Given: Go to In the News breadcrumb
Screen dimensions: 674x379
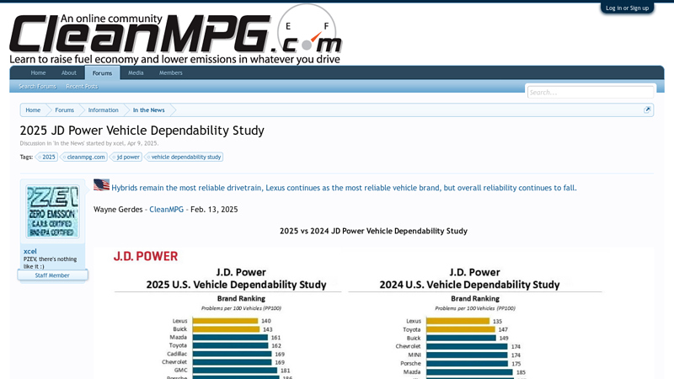Looking at the screenshot, I should (149, 110).
